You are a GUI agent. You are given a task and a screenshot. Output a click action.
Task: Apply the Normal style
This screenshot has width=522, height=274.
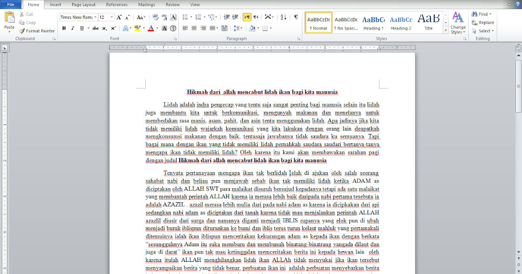[318, 23]
